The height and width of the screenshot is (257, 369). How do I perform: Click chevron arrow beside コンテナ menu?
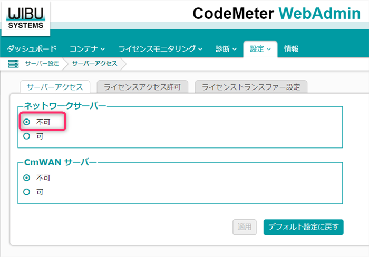click(103, 49)
